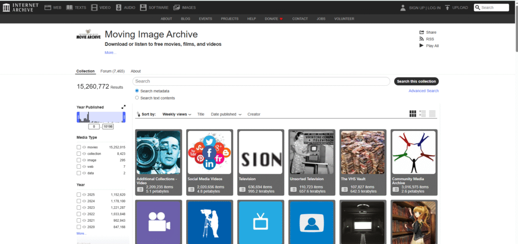Click list icon on Unsorted Television card
The width and height of the screenshot is (518, 244).
pos(293,190)
